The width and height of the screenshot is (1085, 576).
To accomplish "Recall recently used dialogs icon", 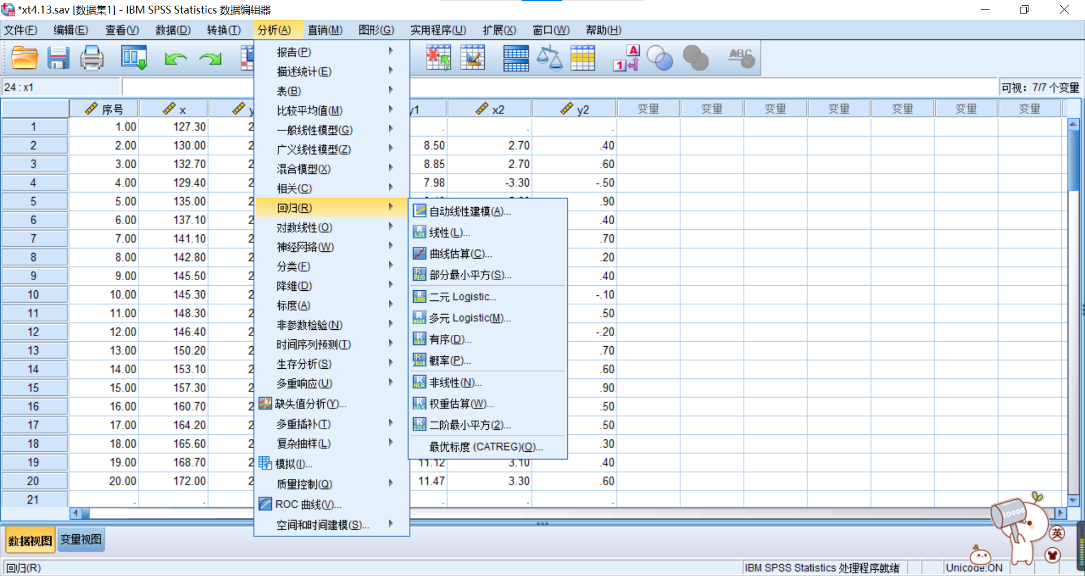I will (x=134, y=58).
